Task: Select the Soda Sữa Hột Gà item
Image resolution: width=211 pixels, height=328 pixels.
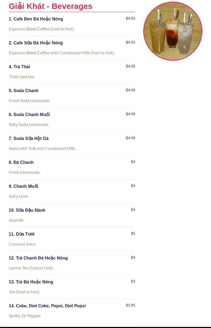Action: pos(29,139)
